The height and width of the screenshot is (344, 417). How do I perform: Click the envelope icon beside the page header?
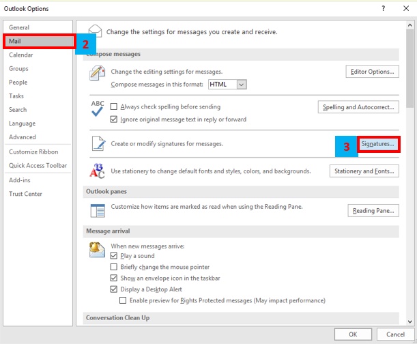tap(95, 31)
